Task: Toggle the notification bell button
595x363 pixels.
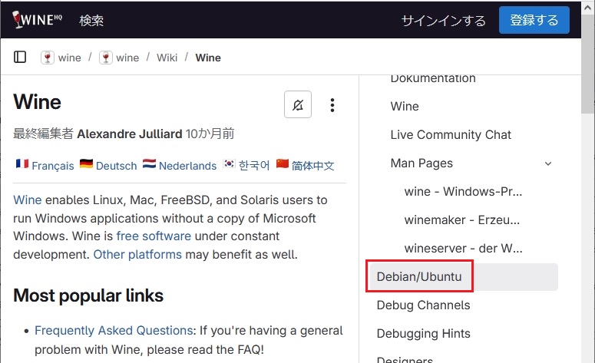Action: 298,104
